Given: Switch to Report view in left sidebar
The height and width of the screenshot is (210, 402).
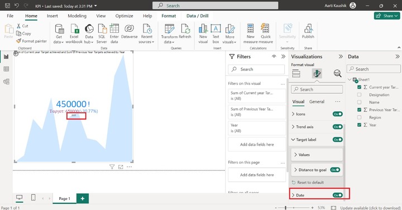Looking at the screenshot, I should pyautogui.click(x=6, y=56).
